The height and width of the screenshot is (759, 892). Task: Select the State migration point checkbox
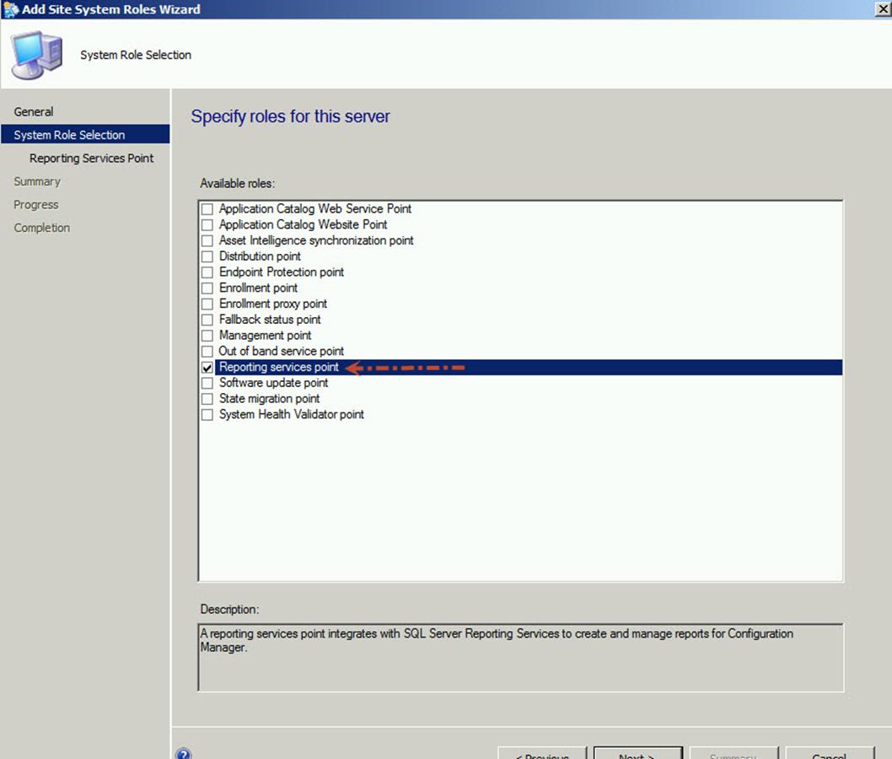[207, 399]
